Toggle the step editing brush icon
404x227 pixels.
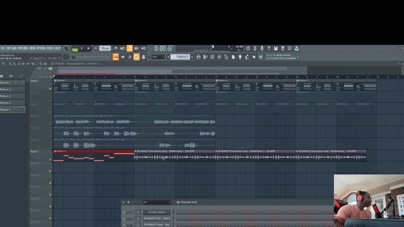coord(129,57)
